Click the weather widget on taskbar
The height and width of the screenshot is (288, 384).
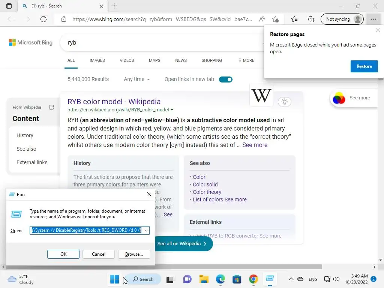20,279
